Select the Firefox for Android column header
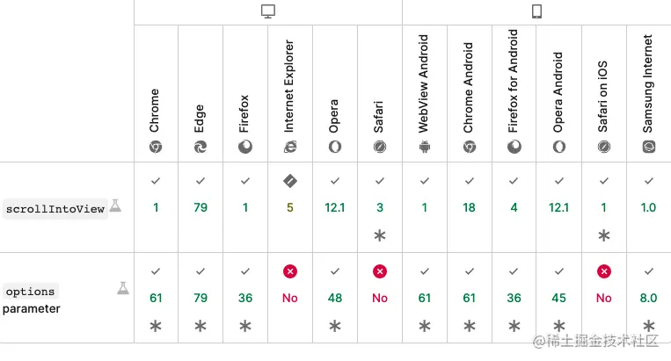Viewport: 671px width, 361px height. [514, 88]
